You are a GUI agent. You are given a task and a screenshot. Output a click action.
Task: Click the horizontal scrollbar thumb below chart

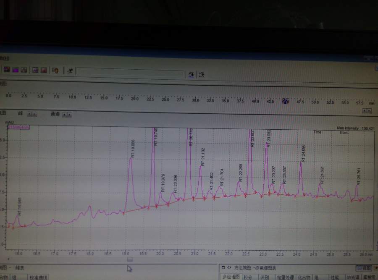[x=130, y=259]
